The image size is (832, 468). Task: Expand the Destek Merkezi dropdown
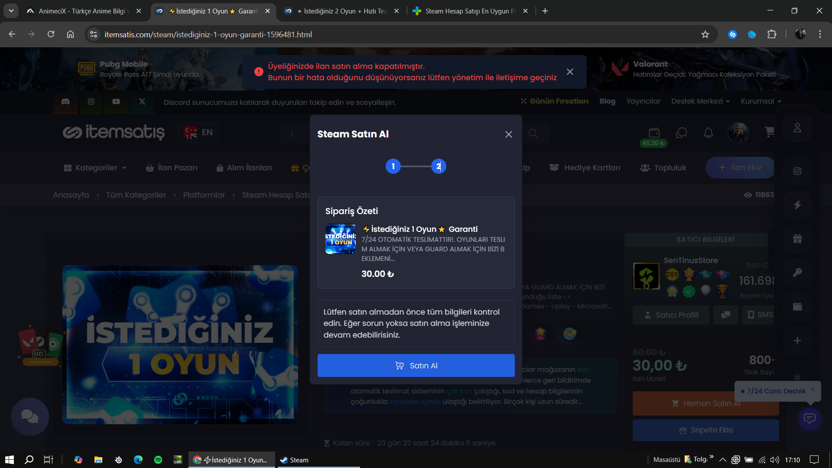point(701,101)
